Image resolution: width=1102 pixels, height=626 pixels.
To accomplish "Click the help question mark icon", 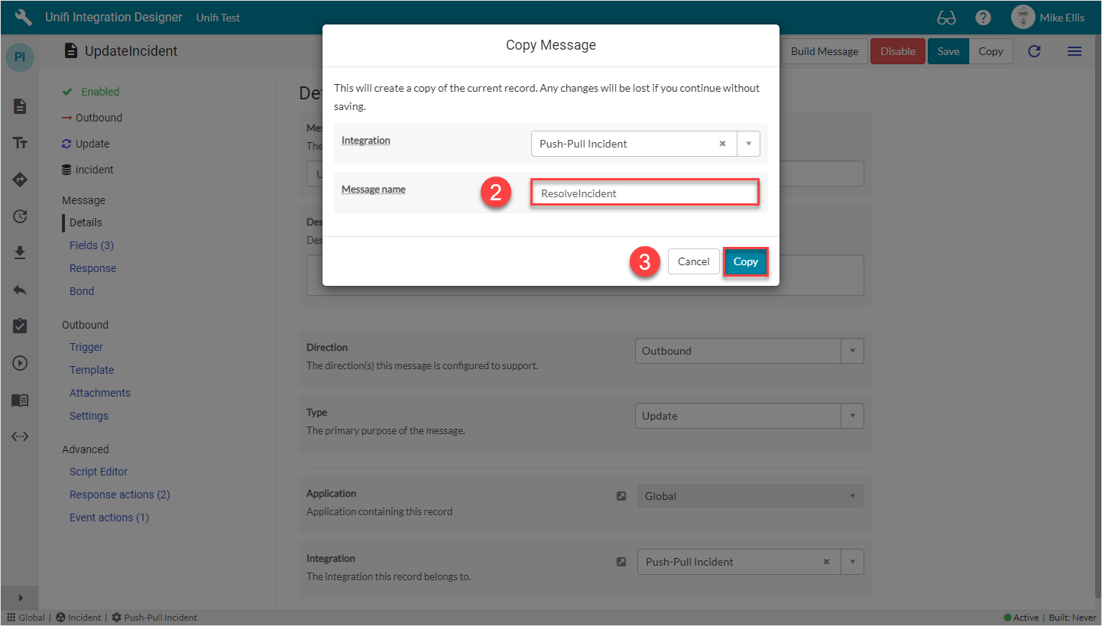I will (x=984, y=18).
